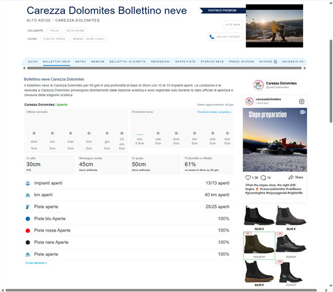This screenshot has height=292, width=333.
Task: Click the green Aperto status text
Action: point(62,105)
